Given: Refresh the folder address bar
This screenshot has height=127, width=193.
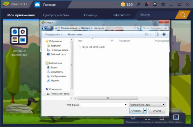Looking at the screenshot, I should click(138, 28).
